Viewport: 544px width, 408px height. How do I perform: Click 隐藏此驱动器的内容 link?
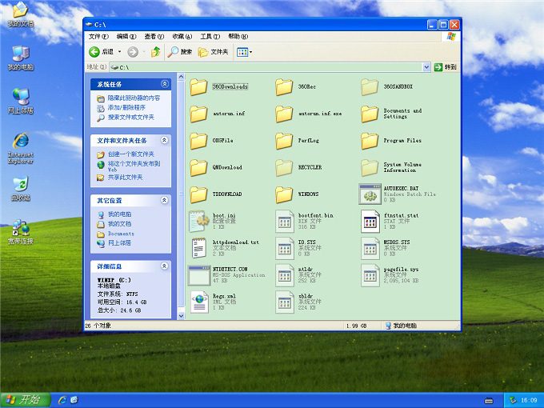click(134, 98)
